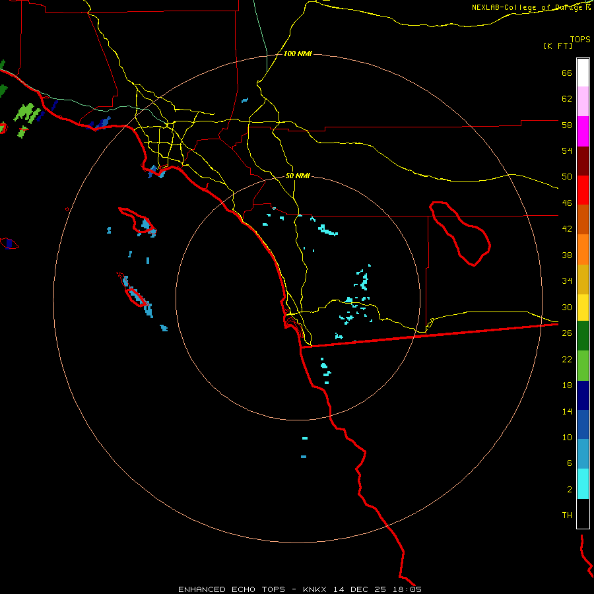Click the black TH band in legend
Screen dimensions: 594x594
tap(583, 513)
